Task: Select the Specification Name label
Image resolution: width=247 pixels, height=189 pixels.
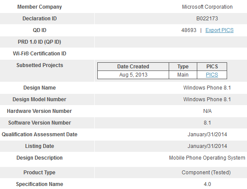Action: coord(39,184)
